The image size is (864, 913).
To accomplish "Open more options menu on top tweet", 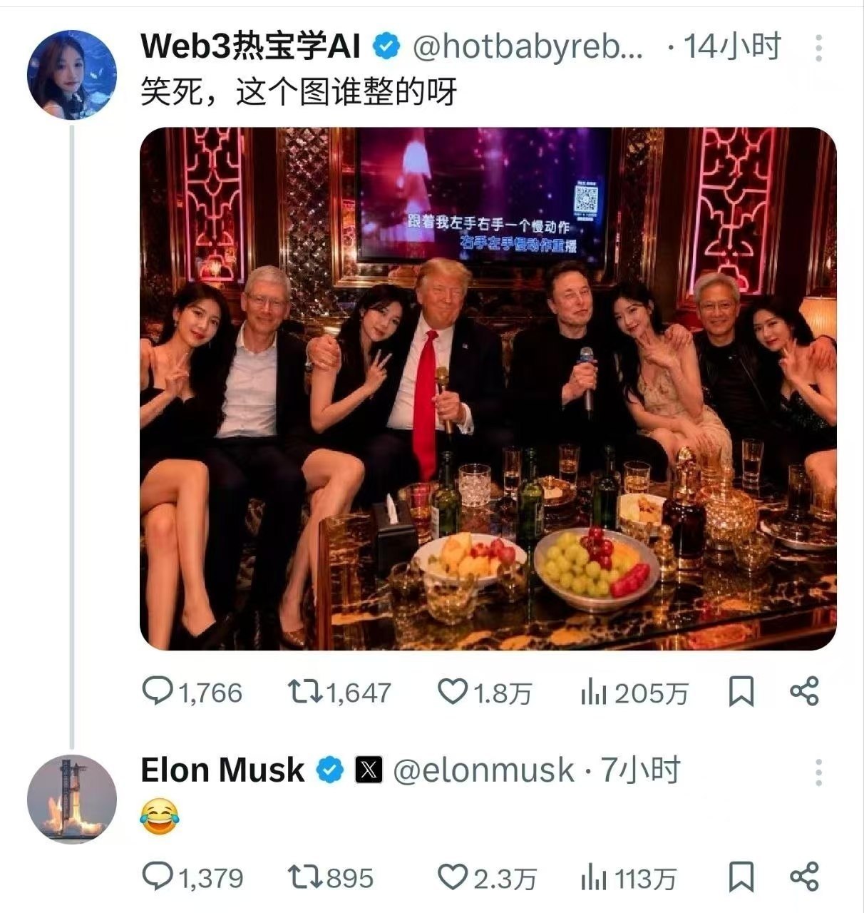I will click(x=818, y=47).
